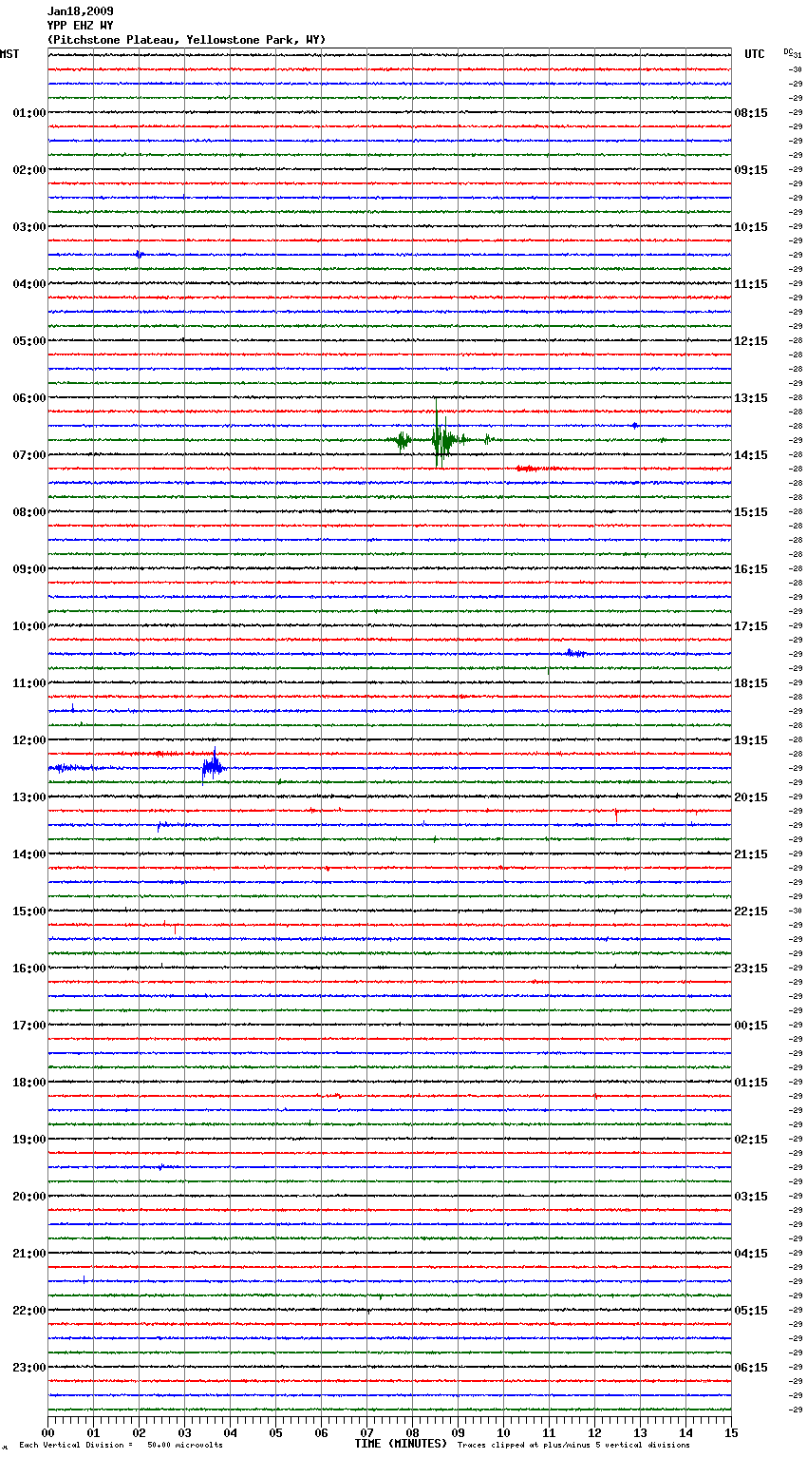Select the 04:00 MST time label
The image size is (807, 1458).
(29, 284)
